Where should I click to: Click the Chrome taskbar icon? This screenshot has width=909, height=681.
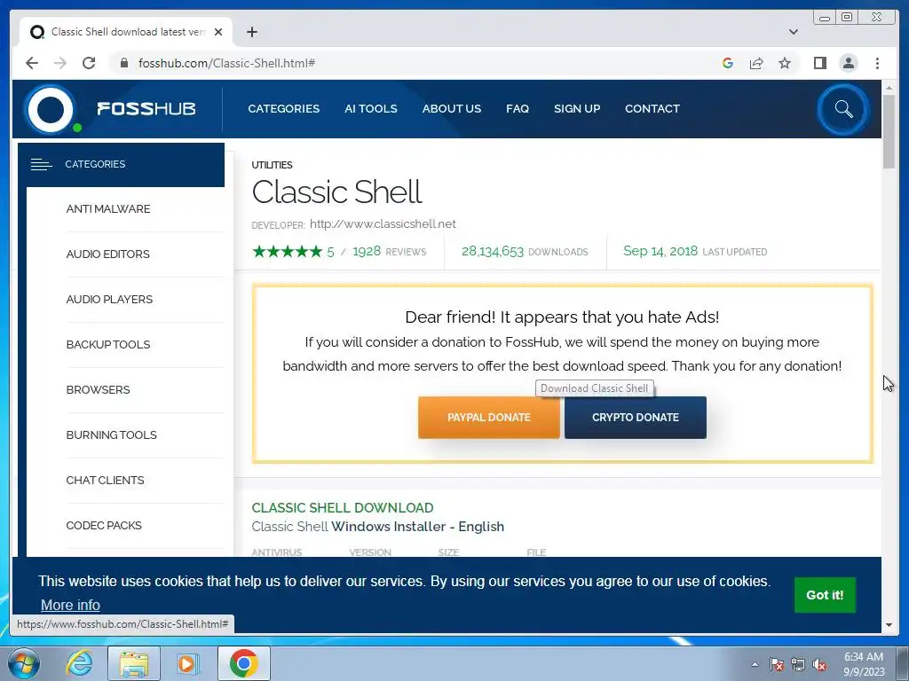coord(244,663)
